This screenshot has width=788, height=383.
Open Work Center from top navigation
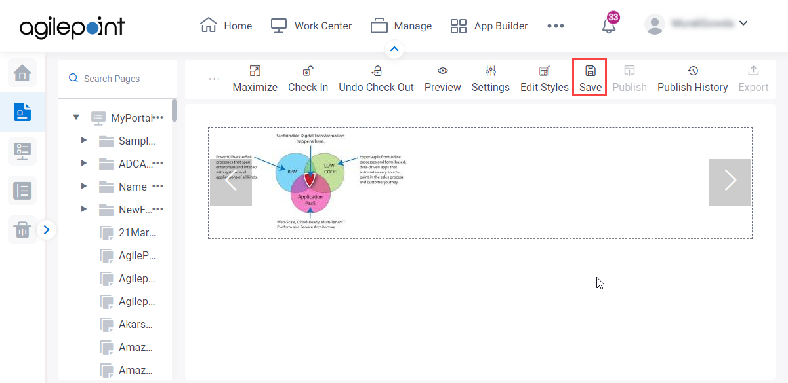click(x=311, y=26)
